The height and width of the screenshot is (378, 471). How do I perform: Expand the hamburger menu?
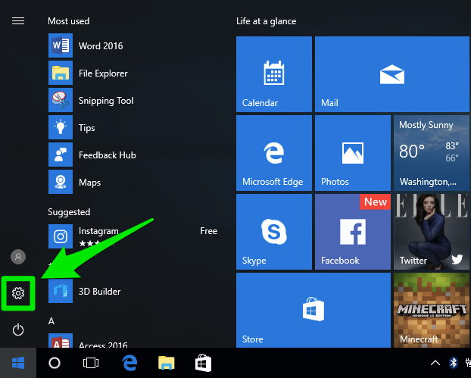[x=18, y=21]
